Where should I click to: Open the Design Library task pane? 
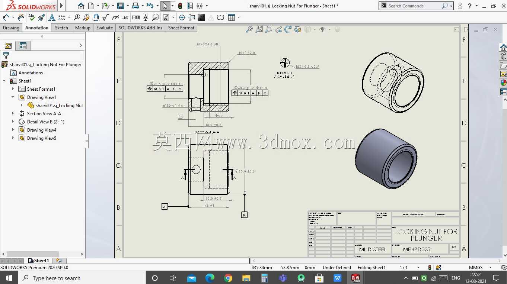tap(503, 56)
